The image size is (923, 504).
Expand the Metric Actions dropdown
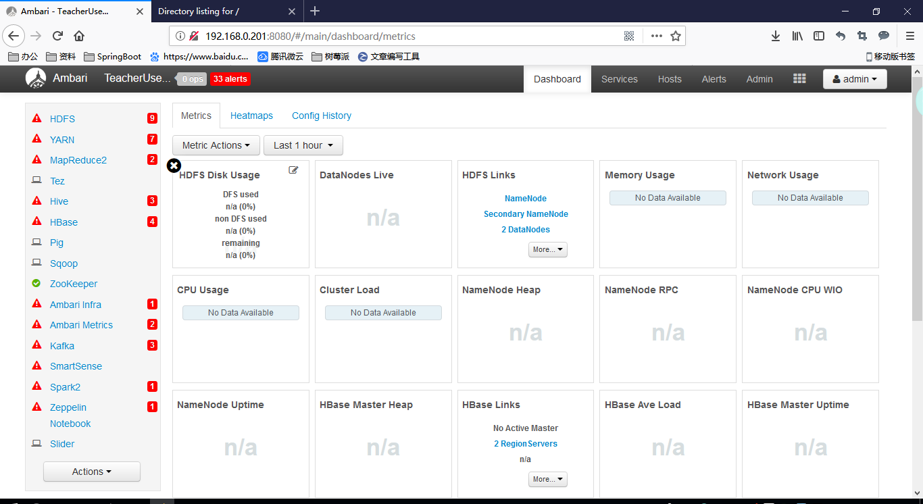point(216,145)
